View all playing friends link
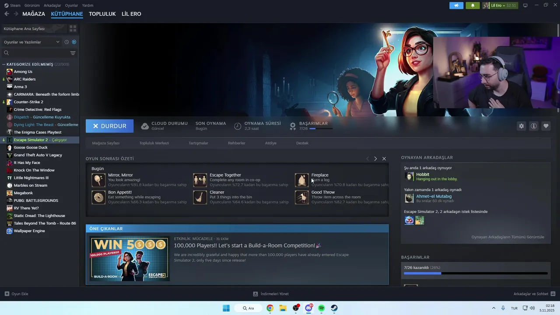The height and width of the screenshot is (315, 560). pyautogui.click(x=507, y=237)
